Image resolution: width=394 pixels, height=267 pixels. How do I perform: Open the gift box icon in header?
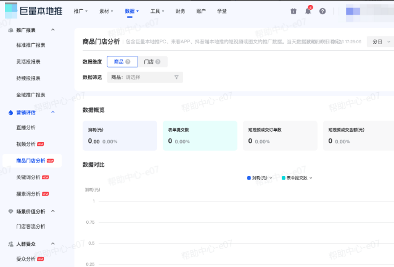pyautogui.click(x=293, y=11)
